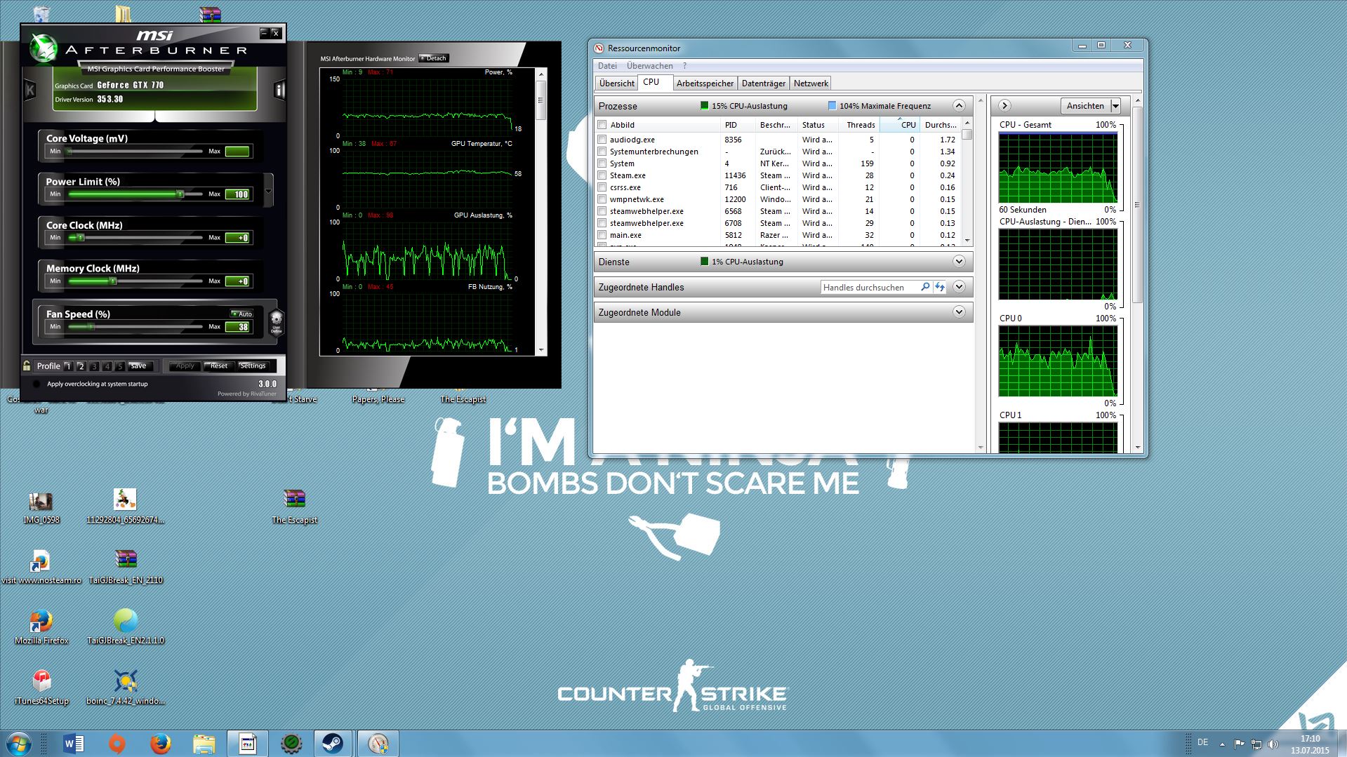Open the Überwachen menu
Image resolution: width=1347 pixels, height=757 pixels.
(x=650, y=66)
